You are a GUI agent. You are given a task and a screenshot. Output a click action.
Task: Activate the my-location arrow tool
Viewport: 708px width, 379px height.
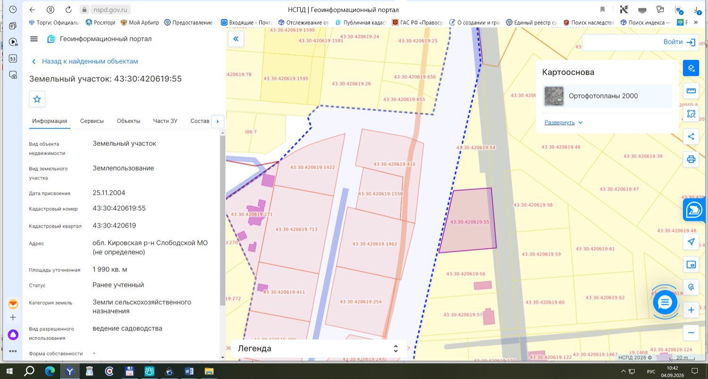[691, 242]
